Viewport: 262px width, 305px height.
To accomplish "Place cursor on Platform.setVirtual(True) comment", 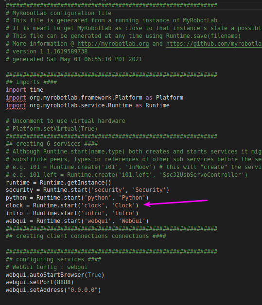I will [x=52, y=129].
